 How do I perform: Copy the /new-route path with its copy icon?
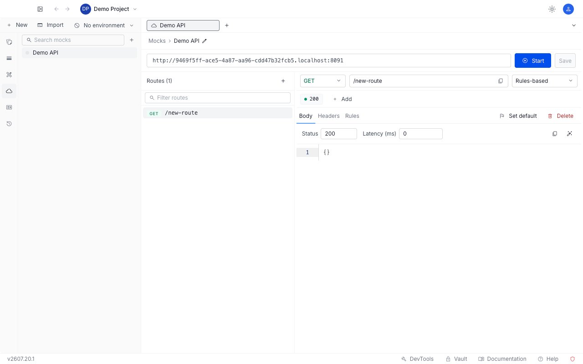[x=501, y=81]
